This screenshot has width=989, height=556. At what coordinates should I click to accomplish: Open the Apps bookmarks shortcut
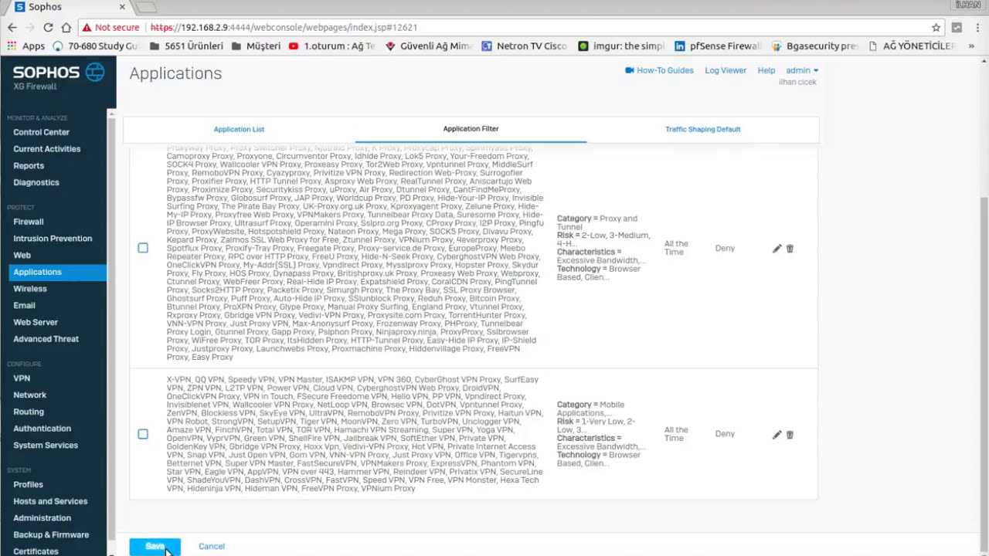click(x=25, y=46)
